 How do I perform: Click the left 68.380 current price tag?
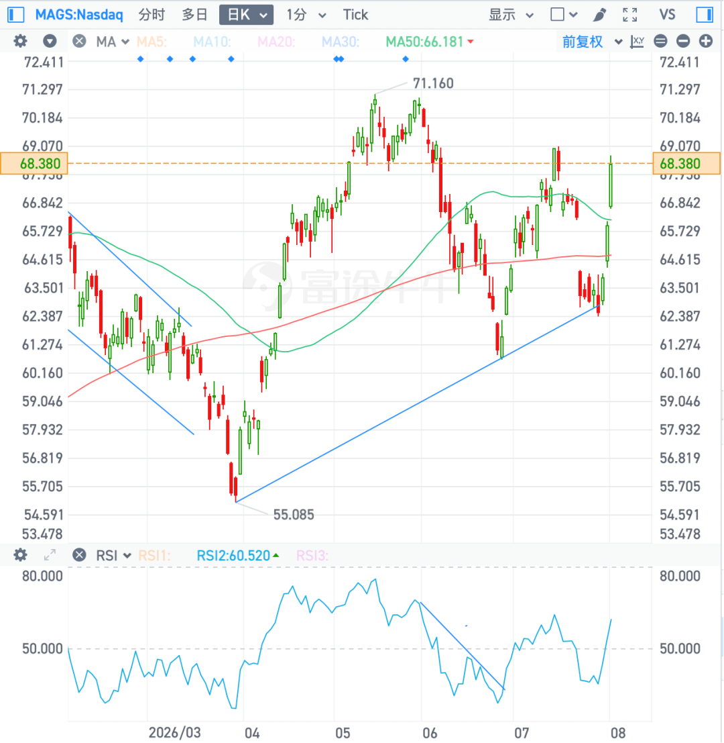tap(34, 164)
